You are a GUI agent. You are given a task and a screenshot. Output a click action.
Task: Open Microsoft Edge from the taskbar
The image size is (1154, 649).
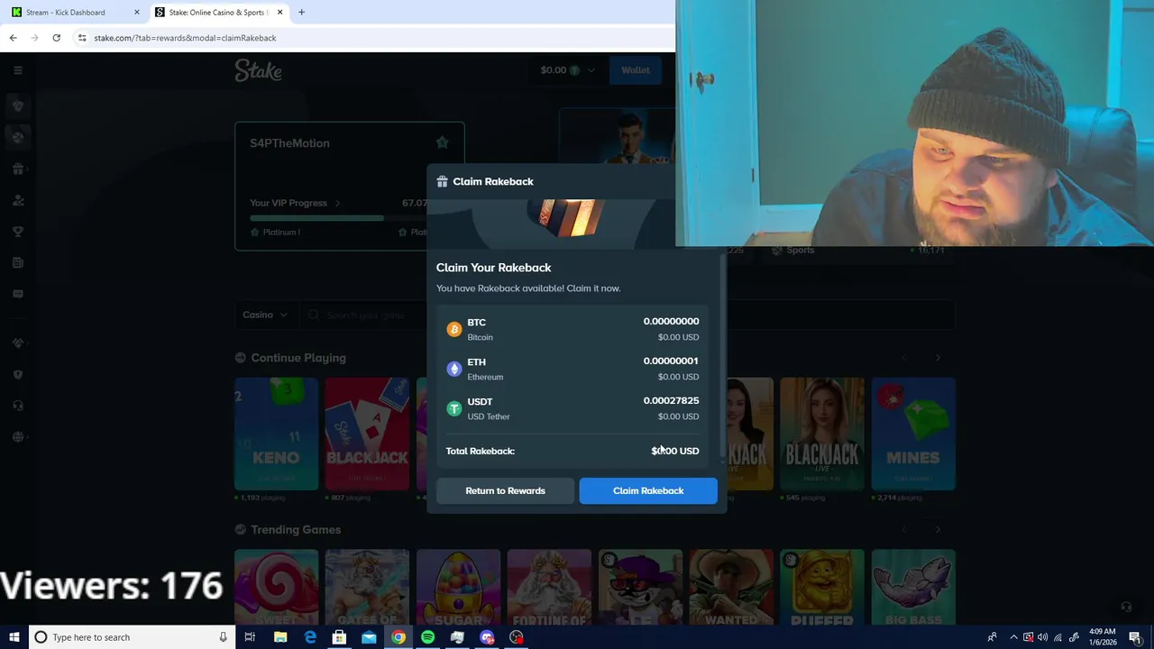pyautogui.click(x=310, y=637)
